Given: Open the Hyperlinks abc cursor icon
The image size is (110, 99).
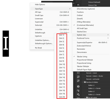Looking at the screenshot, I should coord(78,90).
